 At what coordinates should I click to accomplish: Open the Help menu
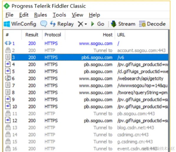click(94, 15)
